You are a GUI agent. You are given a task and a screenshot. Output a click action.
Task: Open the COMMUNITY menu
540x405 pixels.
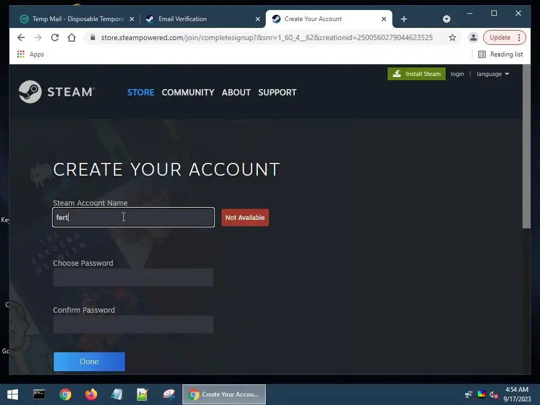click(188, 92)
